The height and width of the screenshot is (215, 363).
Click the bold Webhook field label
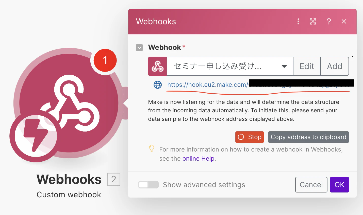[x=164, y=47]
